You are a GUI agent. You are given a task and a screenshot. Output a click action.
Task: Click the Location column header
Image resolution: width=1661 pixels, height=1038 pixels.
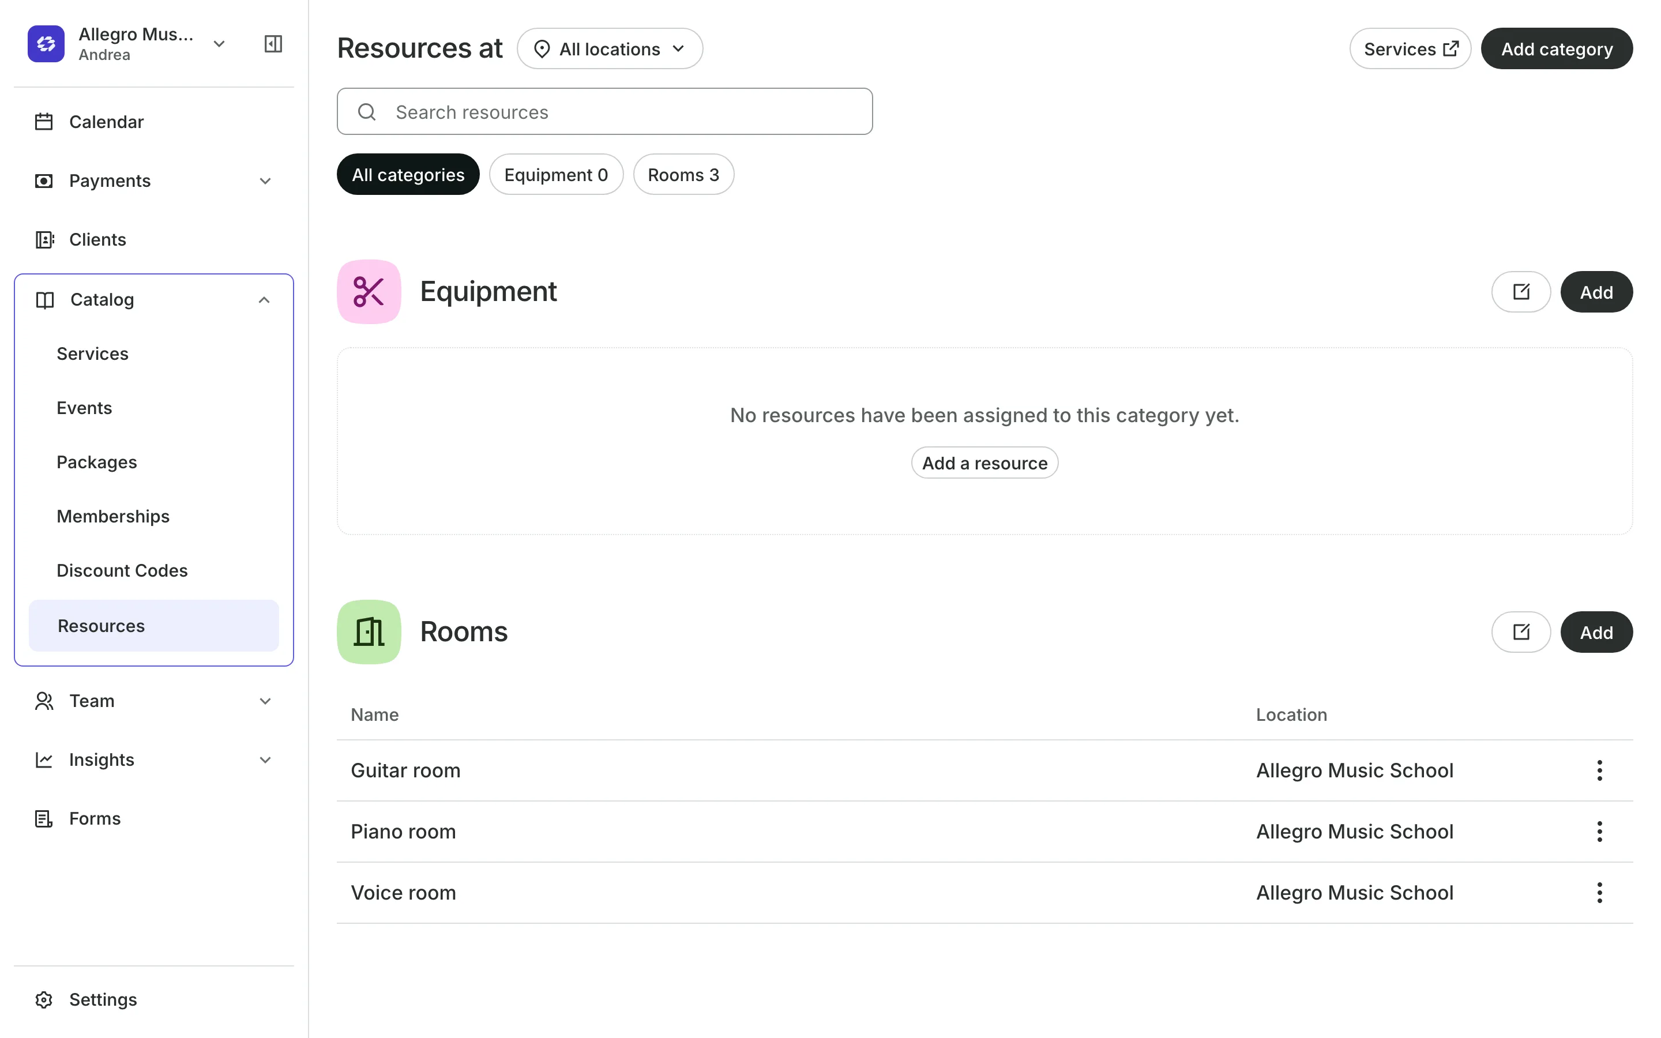click(1291, 714)
